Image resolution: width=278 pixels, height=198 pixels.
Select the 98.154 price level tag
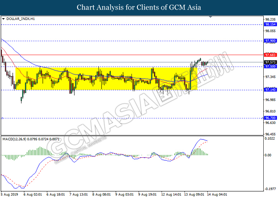click(x=270, y=24)
